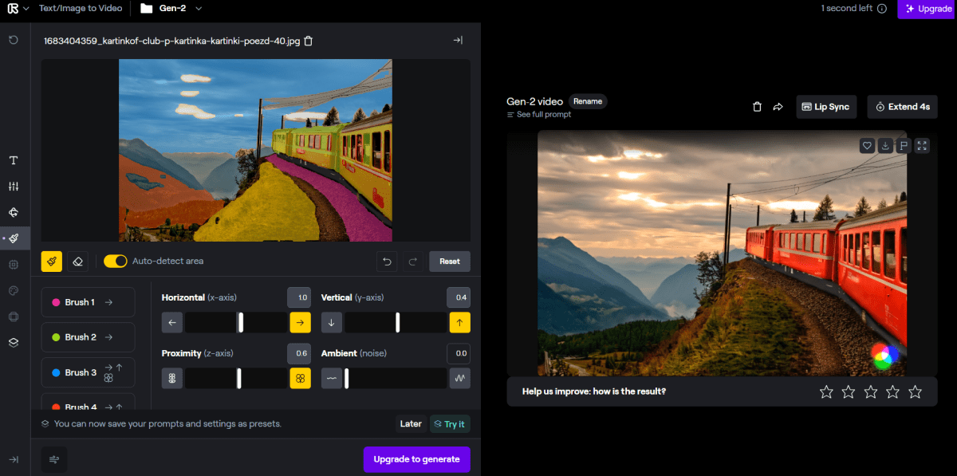Edit the Vertical value field 0.4

pos(459,297)
